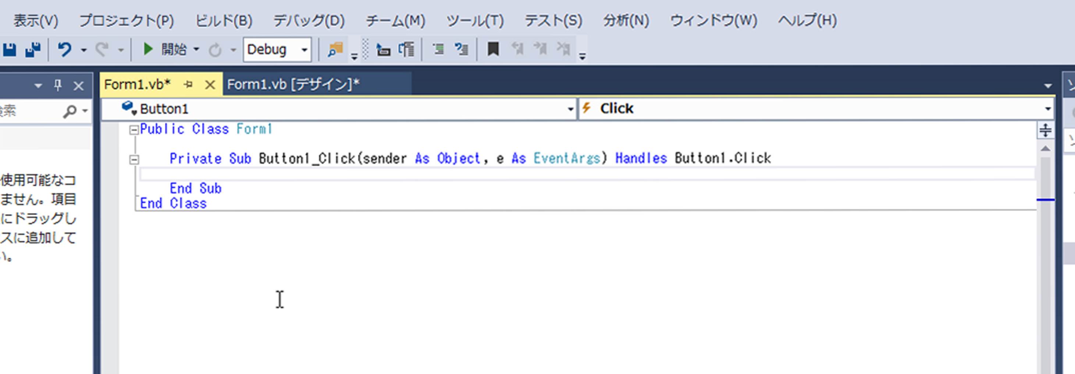Expand the Click event dropdown
This screenshot has height=374, width=1075.
(1047, 109)
